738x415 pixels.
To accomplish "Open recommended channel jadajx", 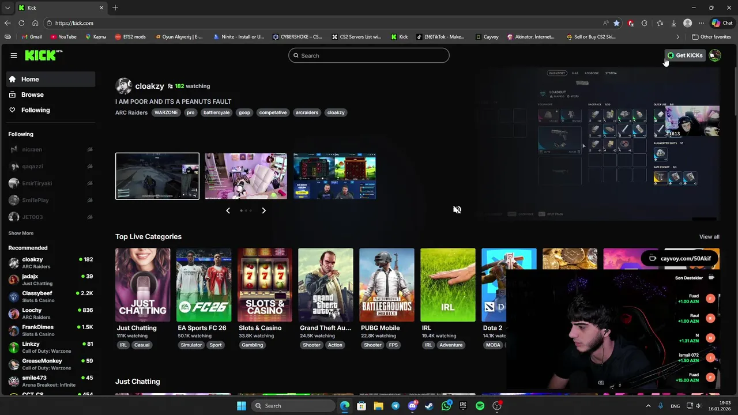I will tap(51, 280).
